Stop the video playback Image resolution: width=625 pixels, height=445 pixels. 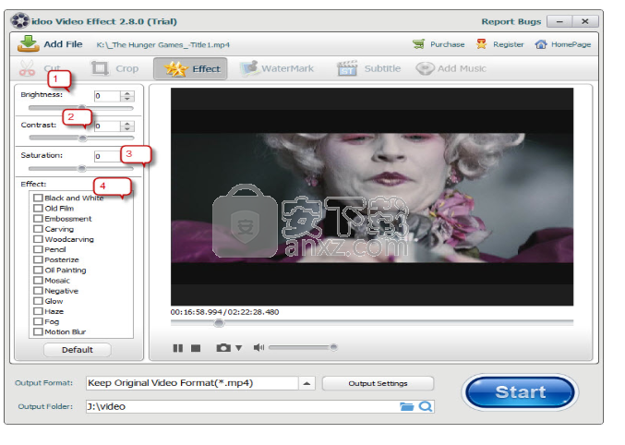[x=196, y=348]
